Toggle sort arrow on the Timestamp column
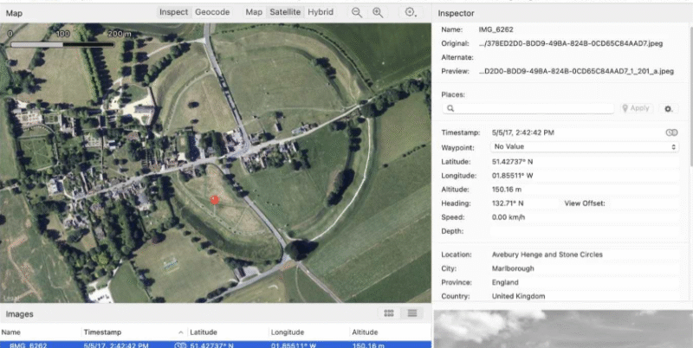Screen dimensions: 693x348 (x=180, y=332)
